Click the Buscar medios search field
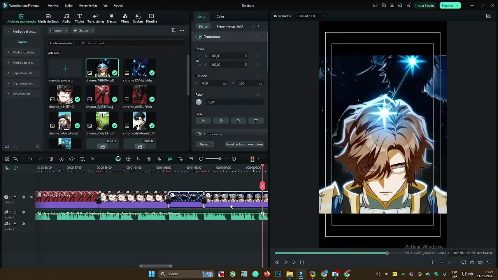Image resolution: width=498 pixels, height=280 pixels. pyautogui.click(x=132, y=43)
